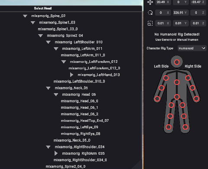Select mixamorig_HeadTop_End_07 entry
This screenshot has width=208, height=169.
click(85, 120)
